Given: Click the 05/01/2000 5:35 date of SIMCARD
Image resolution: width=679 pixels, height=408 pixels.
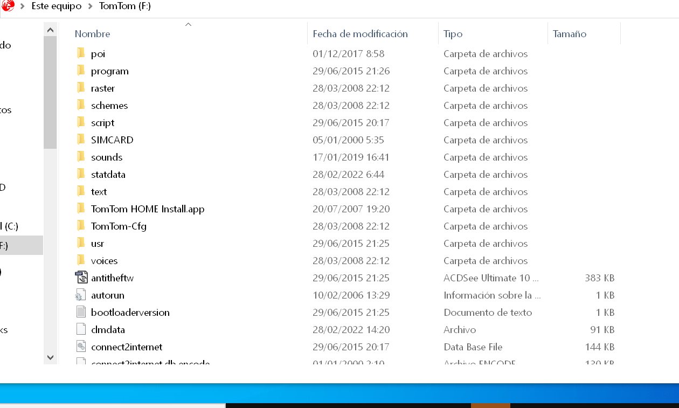Looking at the screenshot, I should pos(348,140).
